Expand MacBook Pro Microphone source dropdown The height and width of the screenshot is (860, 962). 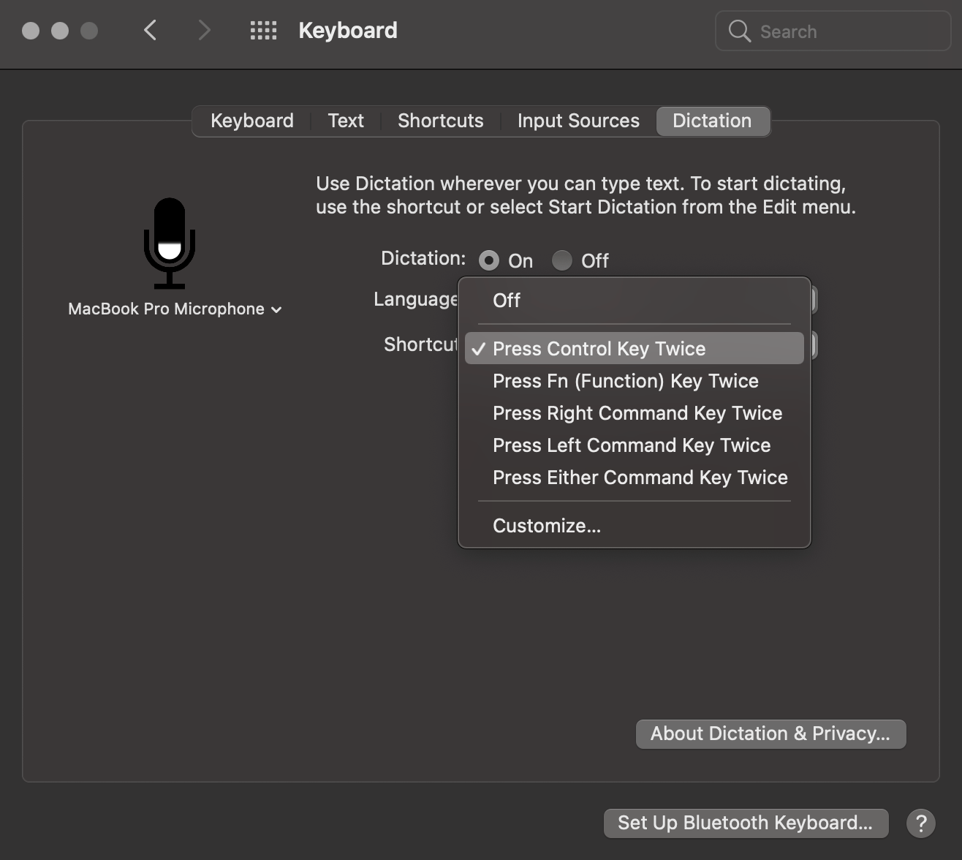point(175,309)
